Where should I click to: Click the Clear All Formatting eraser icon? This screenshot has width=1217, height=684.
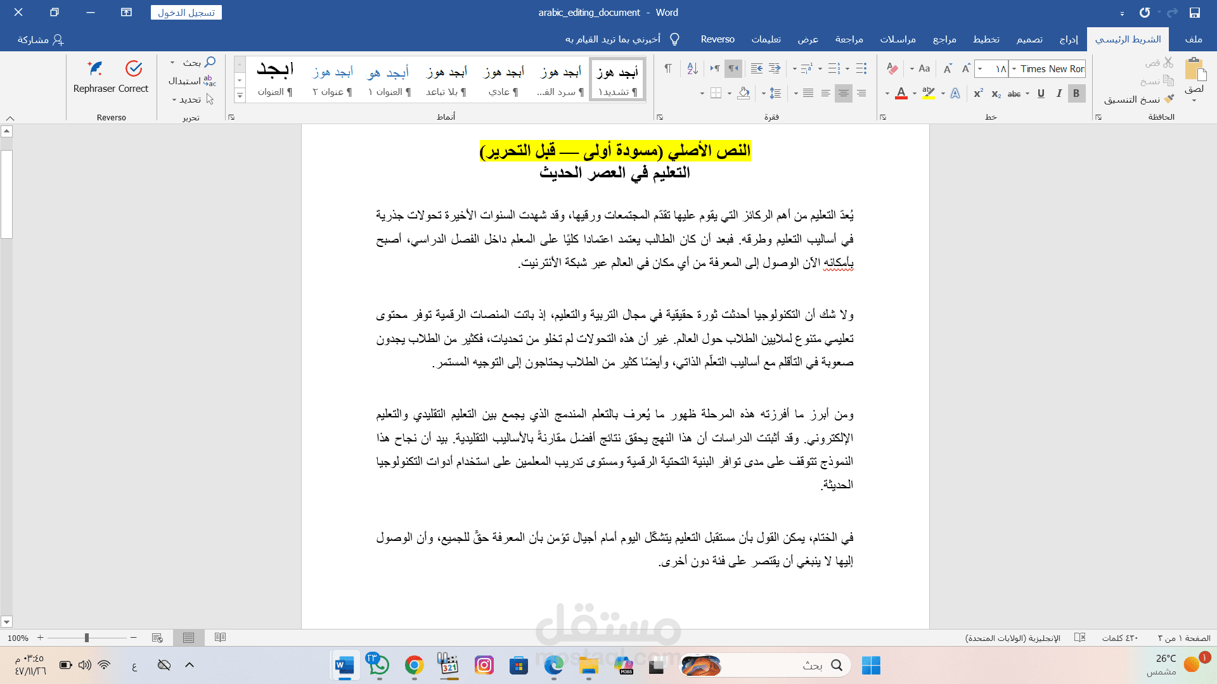coord(892,68)
